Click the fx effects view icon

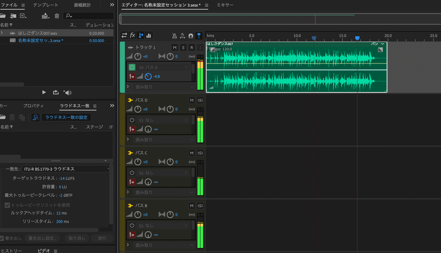click(x=132, y=35)
